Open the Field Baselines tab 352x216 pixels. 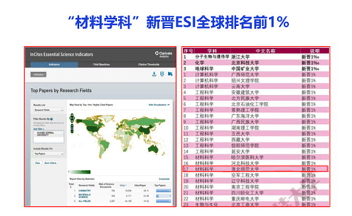coord(101,65)
